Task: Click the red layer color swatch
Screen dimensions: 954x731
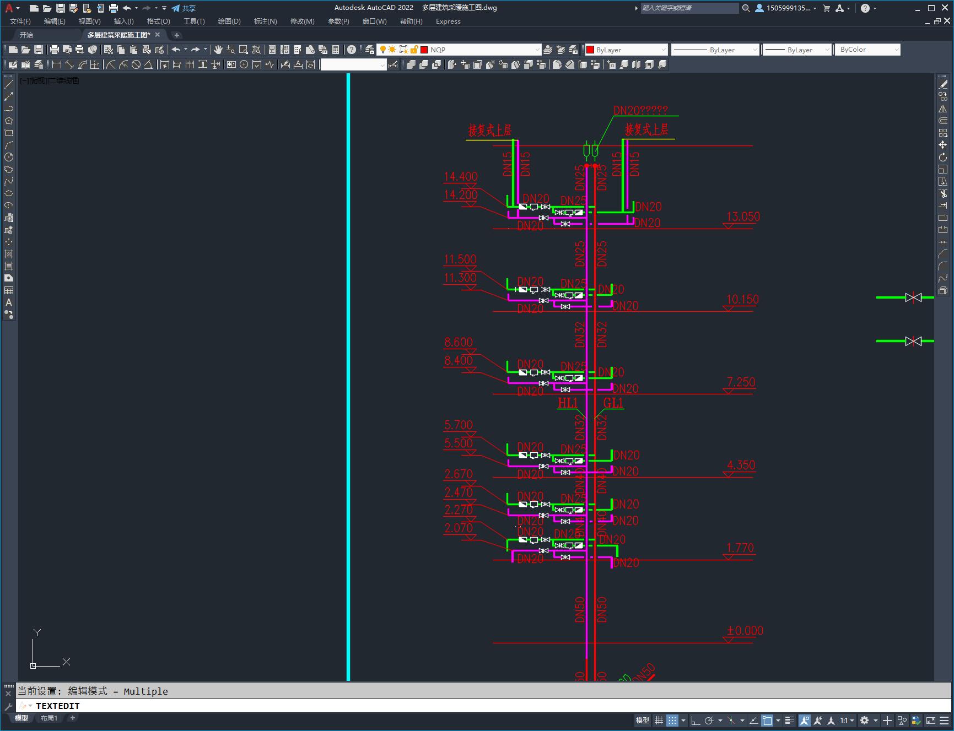Action: [x=424, y=50]
